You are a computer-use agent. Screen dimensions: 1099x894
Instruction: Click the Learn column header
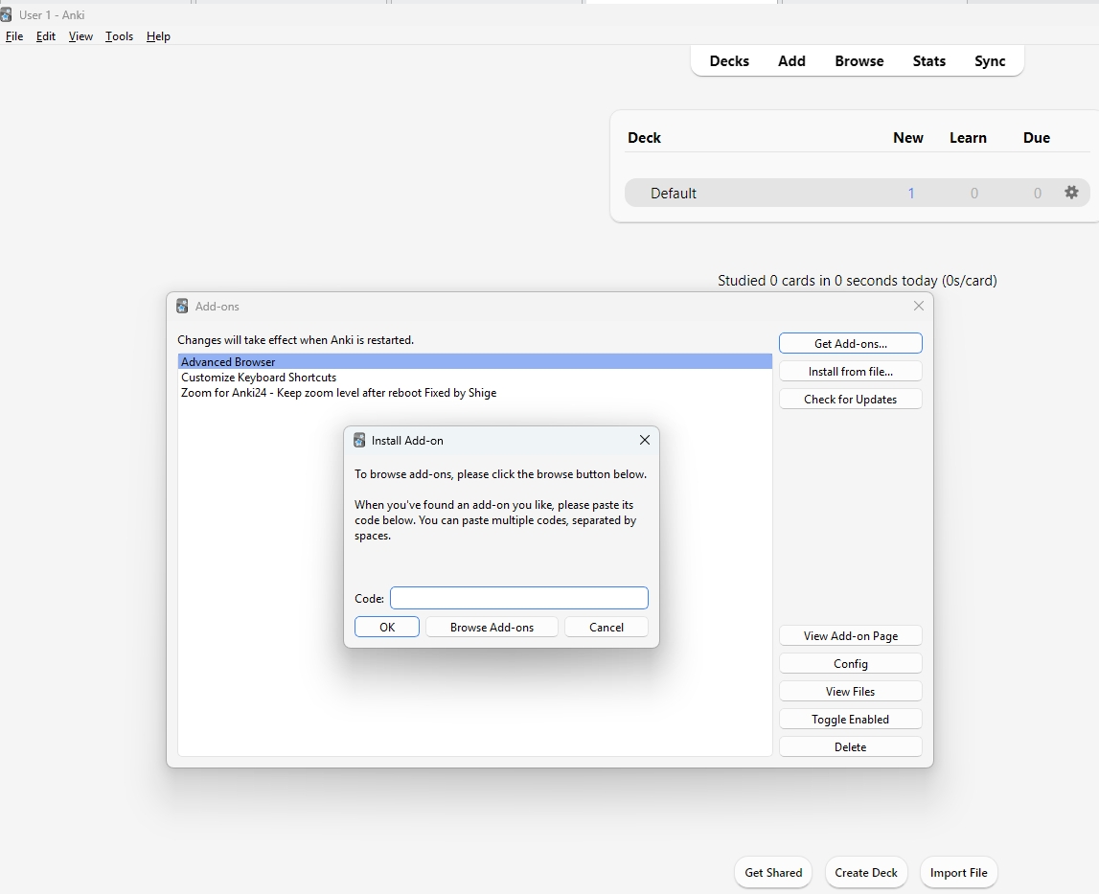[968, 137]
